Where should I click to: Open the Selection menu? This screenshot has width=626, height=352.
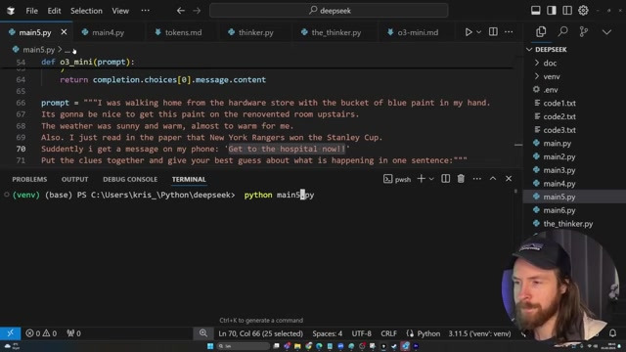click(x=86, y=11)
